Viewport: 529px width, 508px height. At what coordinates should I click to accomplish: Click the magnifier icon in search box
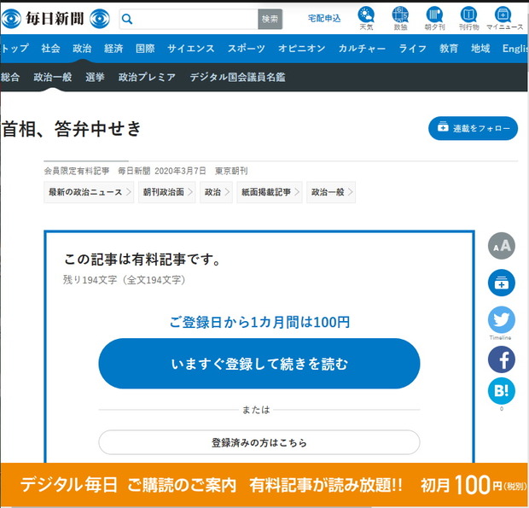[x=127, y=19]
